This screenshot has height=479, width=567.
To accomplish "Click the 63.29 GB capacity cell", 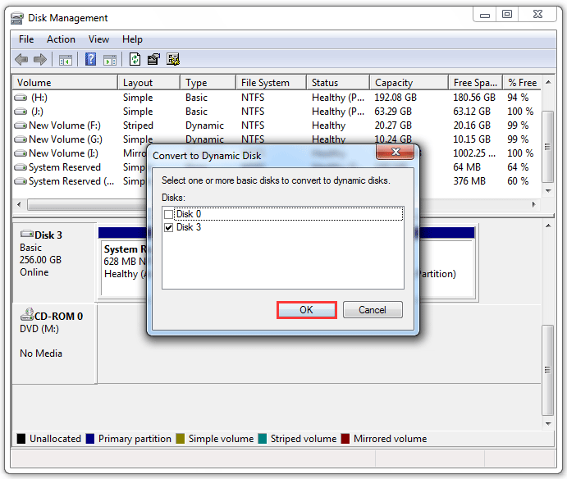I will tap(393, 112).
